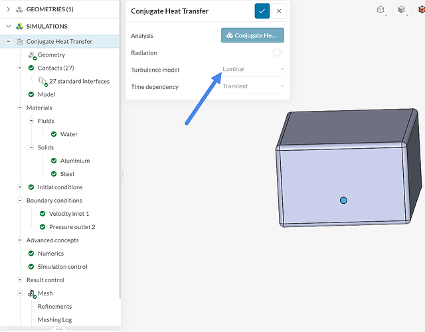This screenshot has height=332, width=425.
Task: Click the Simulations colored cubes icon
Action: (x=19, y=27)
